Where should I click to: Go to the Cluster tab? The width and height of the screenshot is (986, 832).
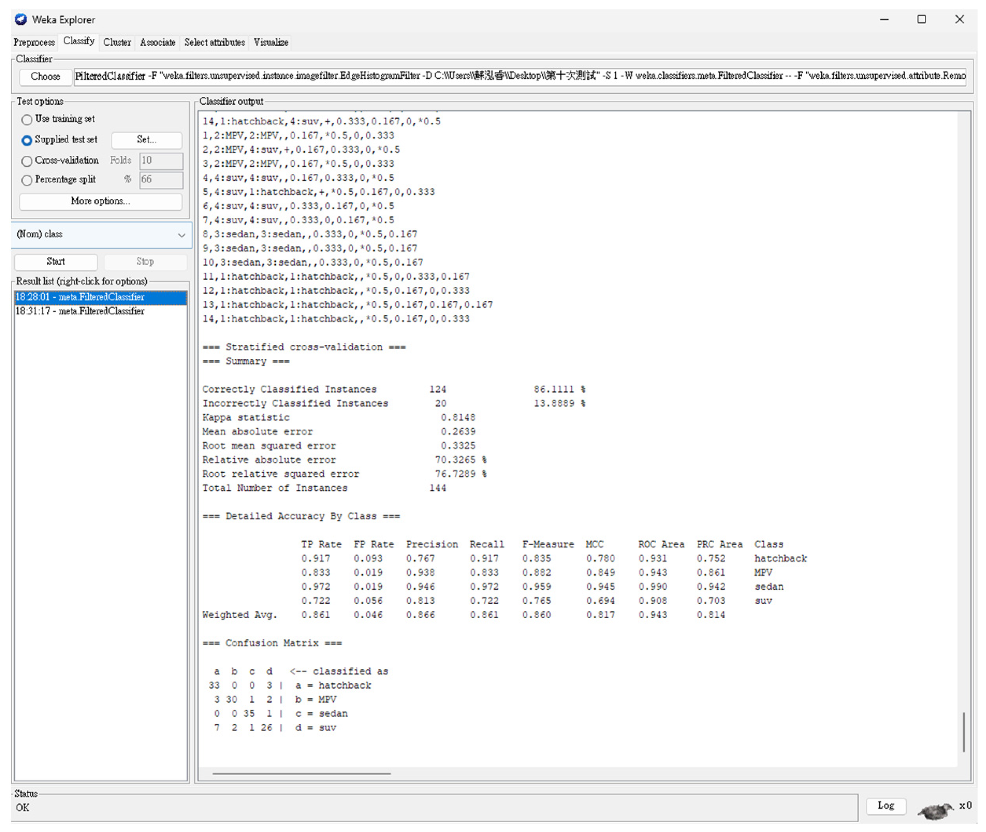[117, 42]
